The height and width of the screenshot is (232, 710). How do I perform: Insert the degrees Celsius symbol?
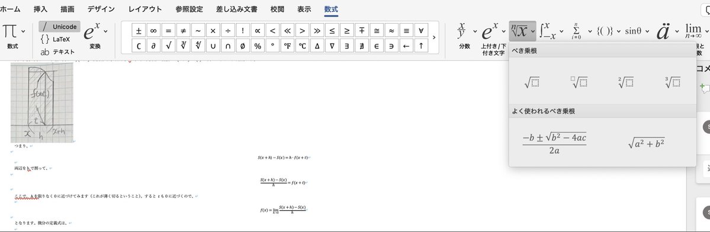(x=303, y=45)
